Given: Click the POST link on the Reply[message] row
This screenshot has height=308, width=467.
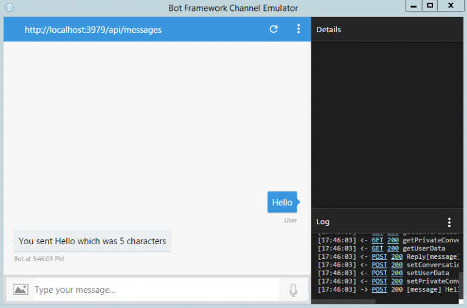Looking at the screenshot, I should coord(379,256).
